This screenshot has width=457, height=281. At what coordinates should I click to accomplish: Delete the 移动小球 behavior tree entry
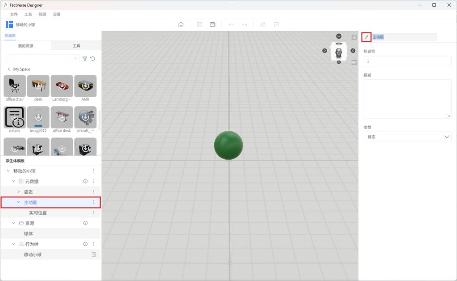[x=94, y=254]
